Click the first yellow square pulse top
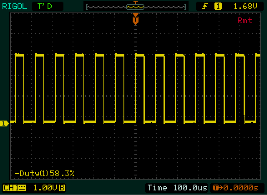This screenshot has width=267, height=195. click(19, 55)
